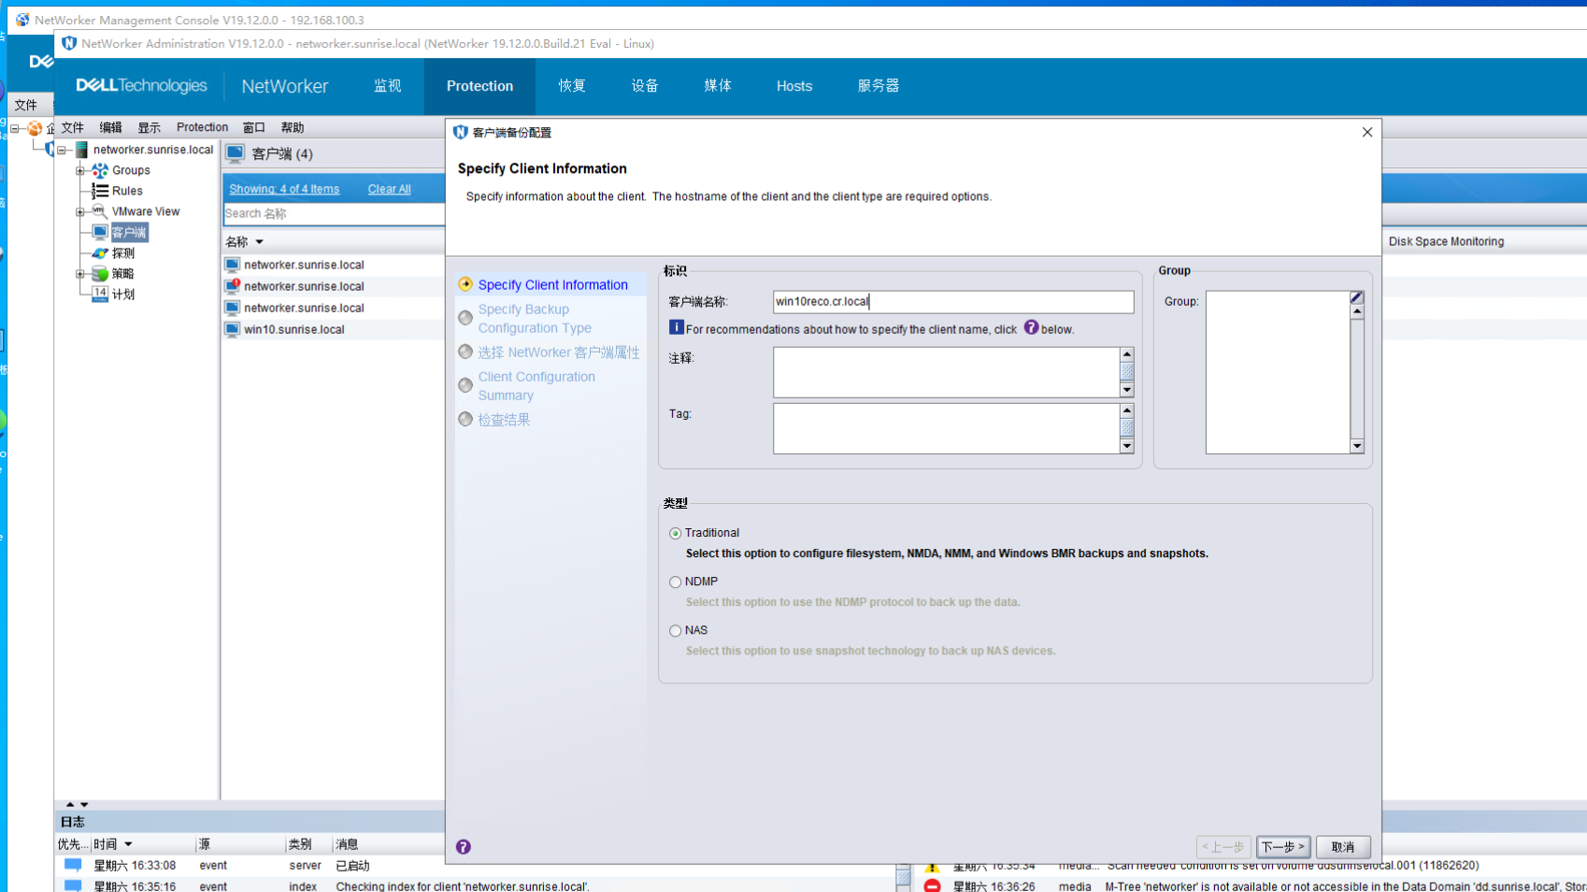1587x892 pixels.
Task: Click the VMware View magnifier icon
Action: (x=100, y=211)
